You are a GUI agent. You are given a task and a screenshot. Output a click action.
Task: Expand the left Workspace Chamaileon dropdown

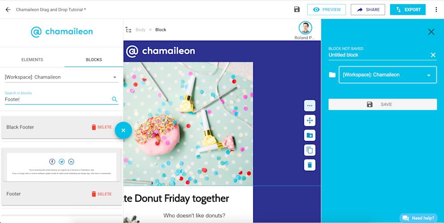pyautogui.click(x=62, y=77)
